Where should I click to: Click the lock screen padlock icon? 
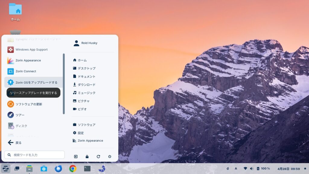[87, 156]
